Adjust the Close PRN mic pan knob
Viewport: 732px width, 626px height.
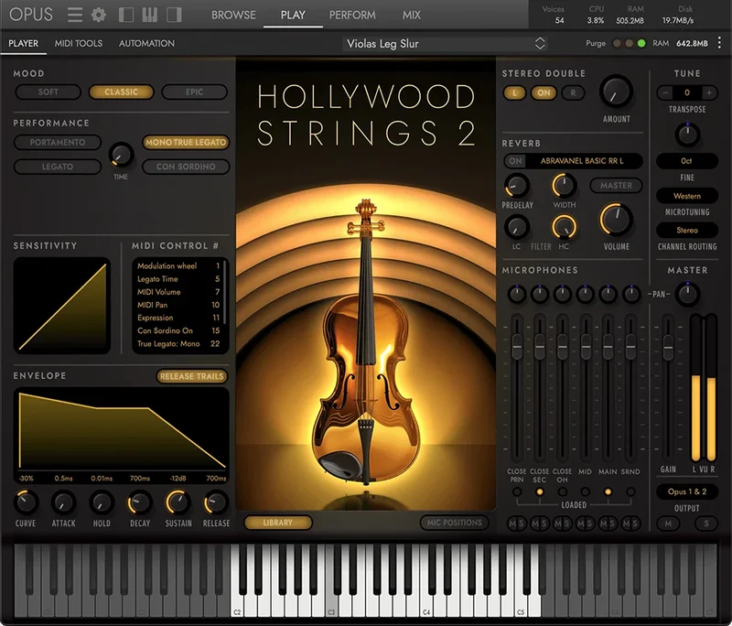point(517,294)
